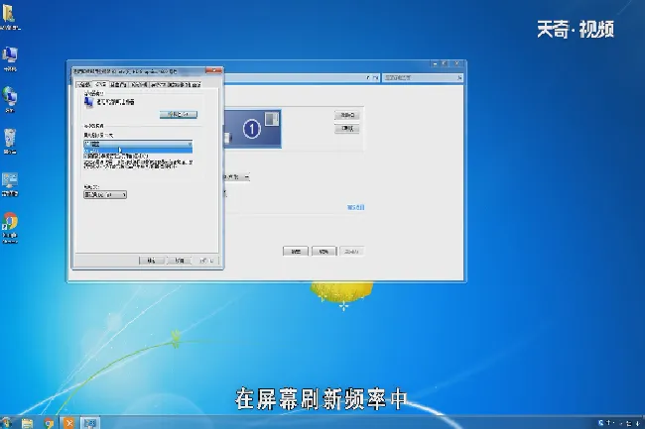This screenshot has height=429, width=645.
Task: Click Apply in the monitor properties dialog
Action: pyautogui.click(x=206, y=261)
